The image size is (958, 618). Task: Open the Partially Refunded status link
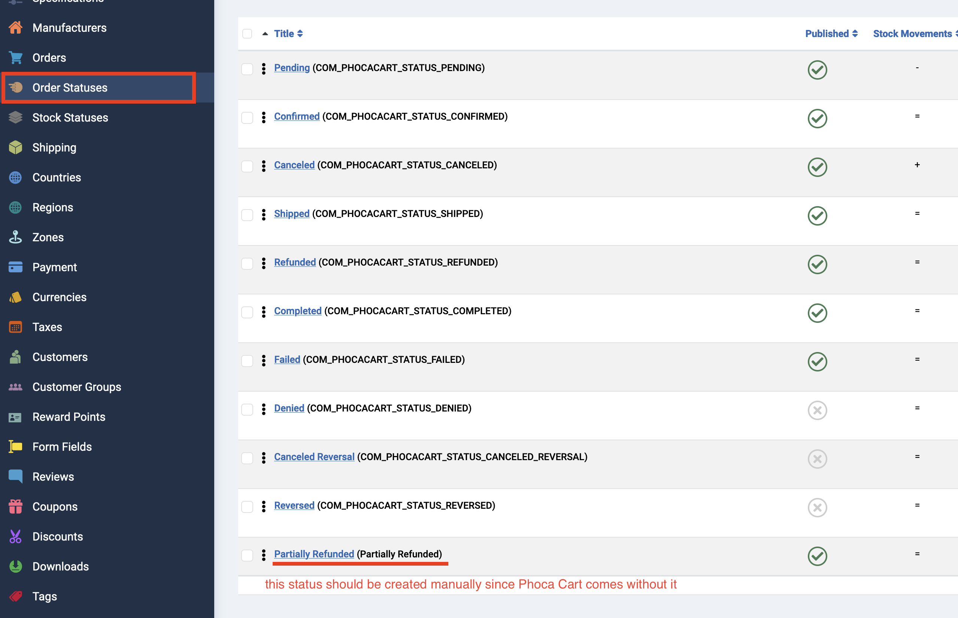click(x=314, y=554)
